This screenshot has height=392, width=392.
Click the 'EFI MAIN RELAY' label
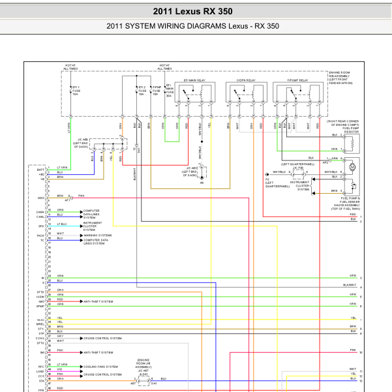194,80
